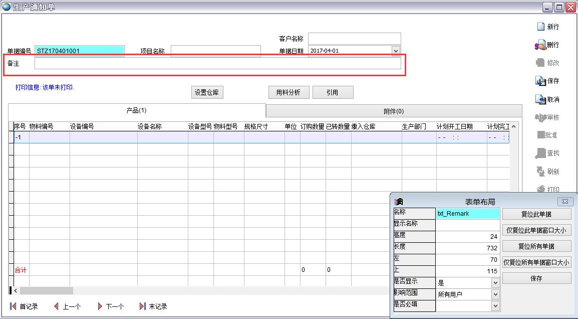Image resolution: width=578 pixels, height=319 pixels.
Task: Click the 新行 (new row) icon
Action: tap(540, 27)
